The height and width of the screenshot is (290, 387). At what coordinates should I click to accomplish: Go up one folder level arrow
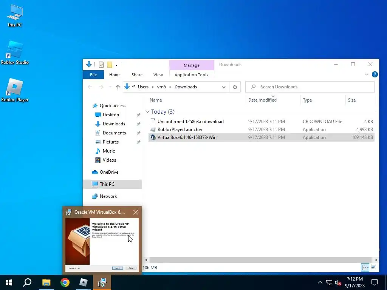[118, 87]
